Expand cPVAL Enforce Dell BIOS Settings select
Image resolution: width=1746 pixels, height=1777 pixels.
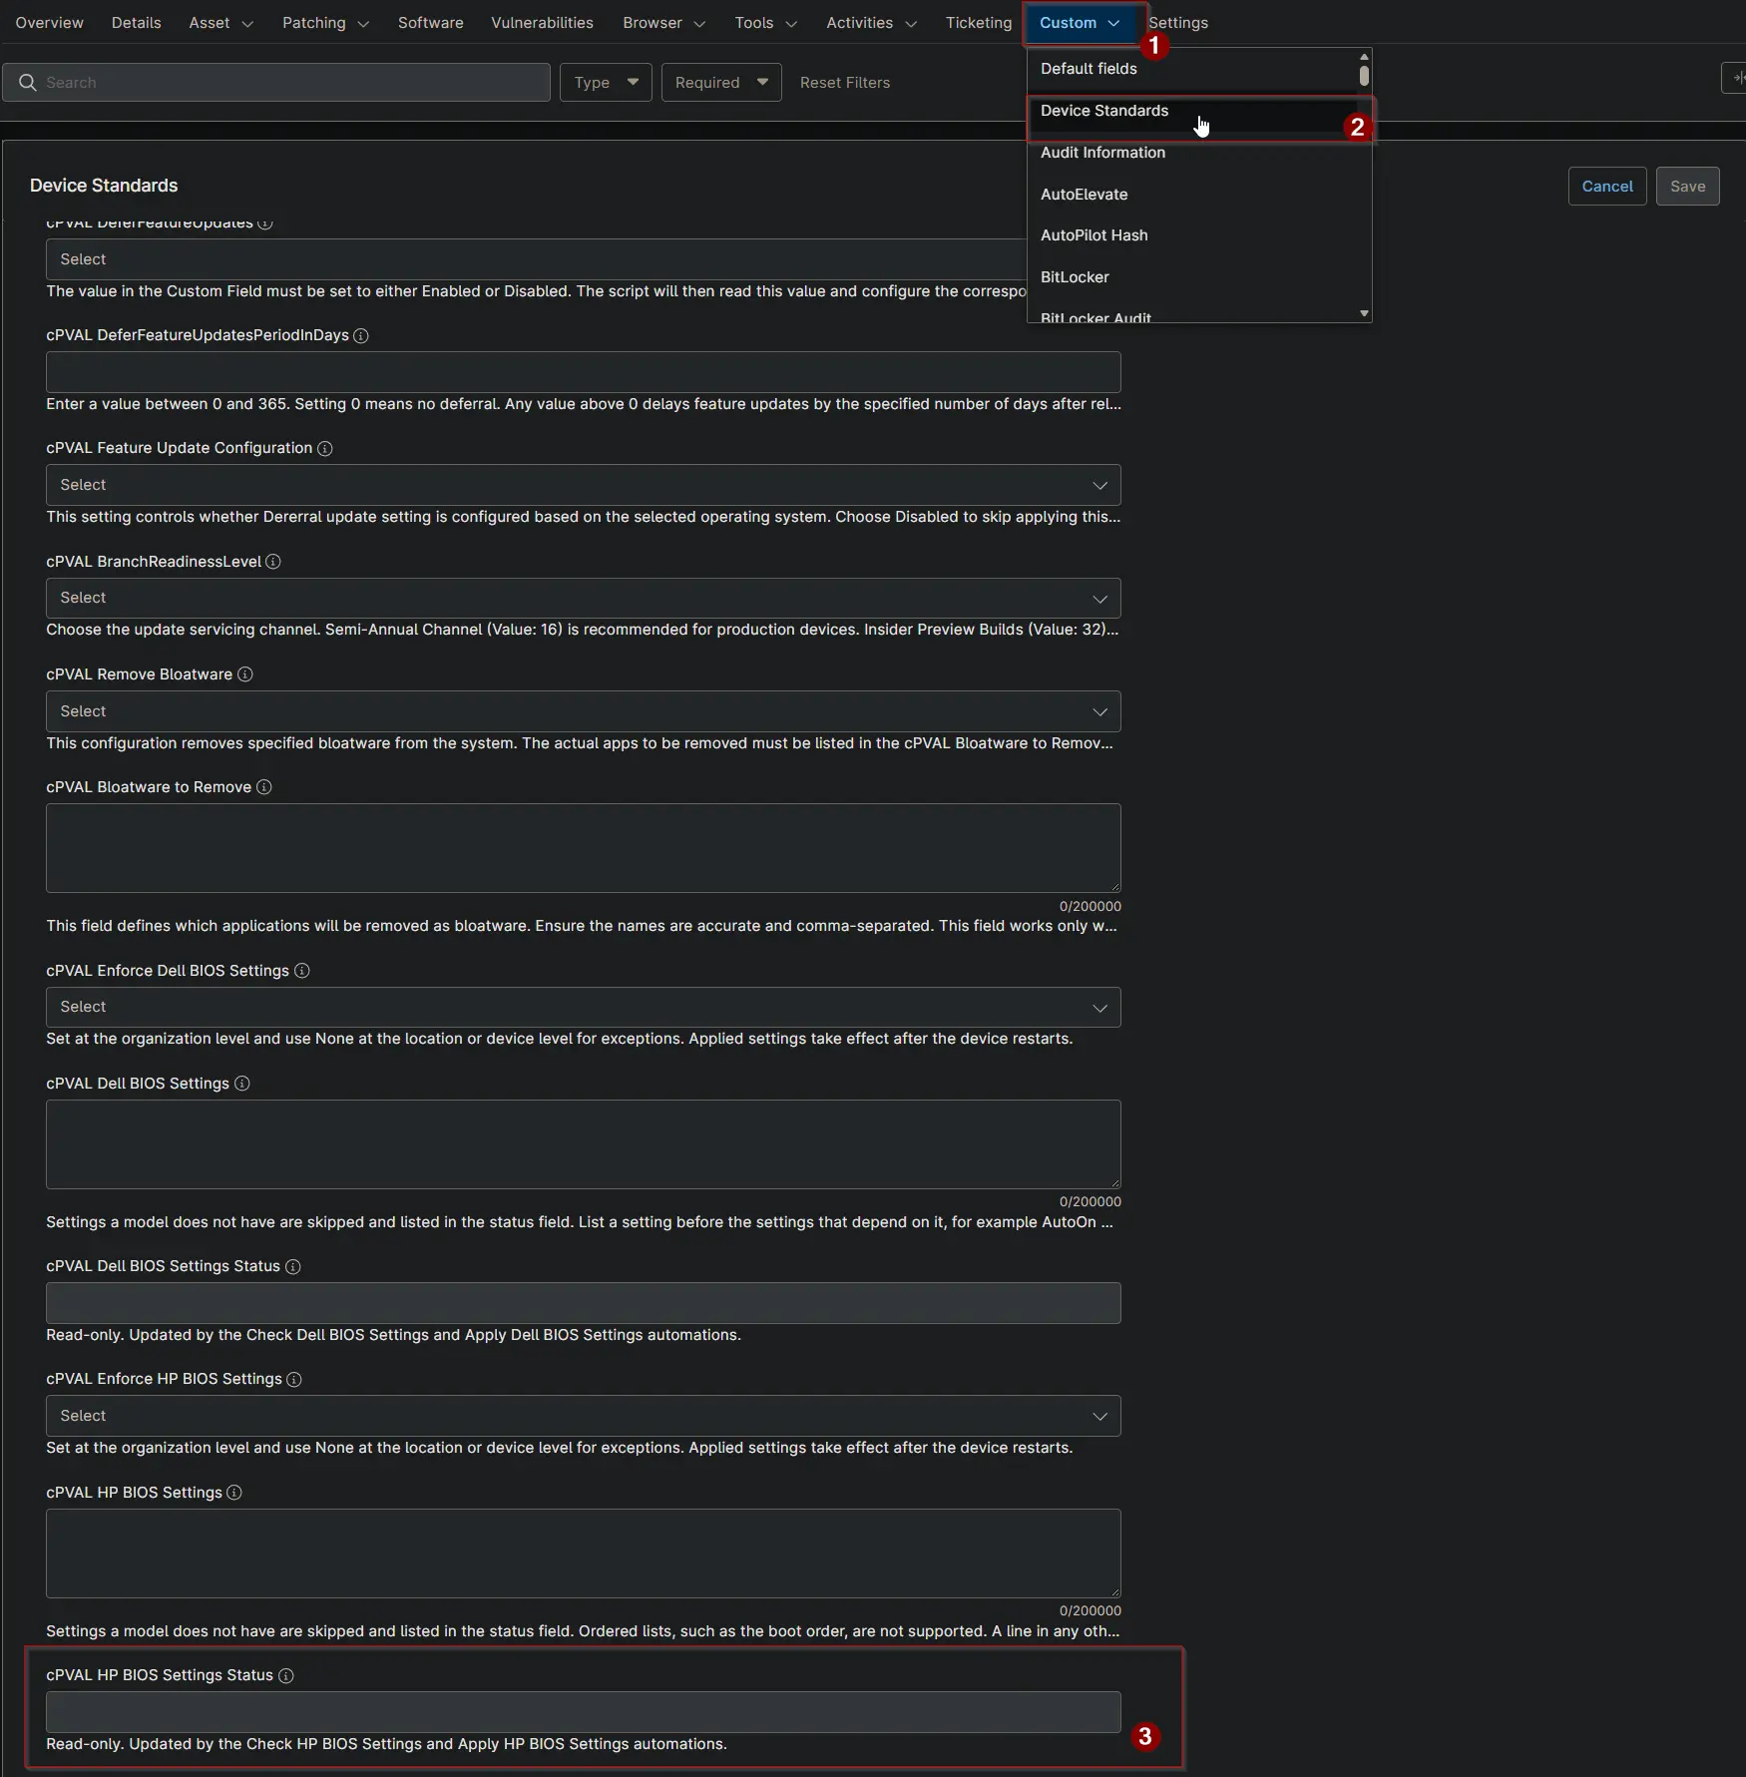(584, 1008)
